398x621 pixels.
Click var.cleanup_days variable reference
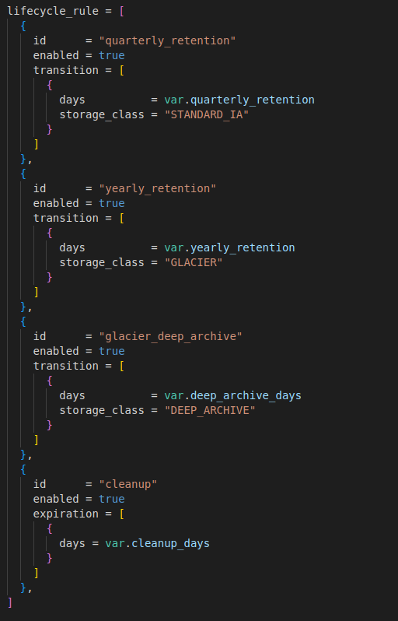point(158,543)
